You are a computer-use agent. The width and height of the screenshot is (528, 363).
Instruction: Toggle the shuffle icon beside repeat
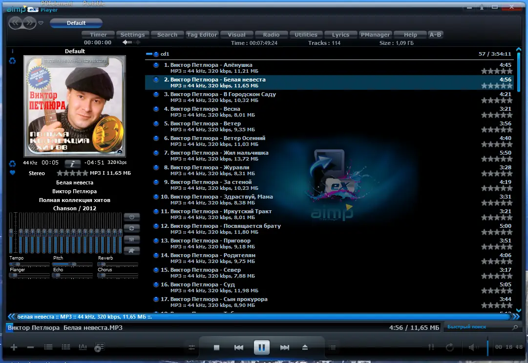point(431,347)
